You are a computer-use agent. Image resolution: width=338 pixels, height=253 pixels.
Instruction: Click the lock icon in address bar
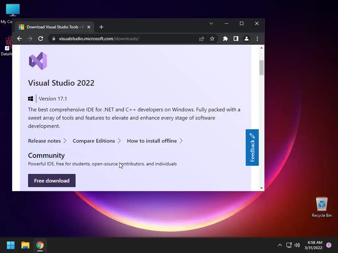[x=54, y=39]
